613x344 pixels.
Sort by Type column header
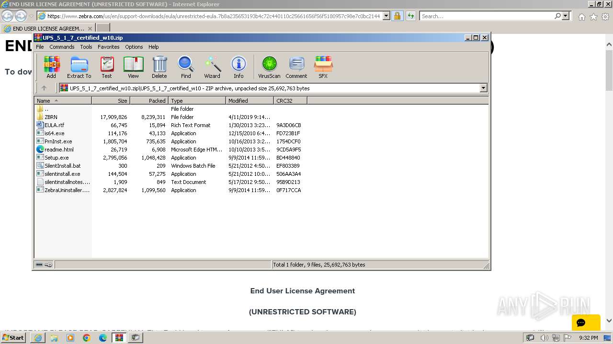point(197,101)
